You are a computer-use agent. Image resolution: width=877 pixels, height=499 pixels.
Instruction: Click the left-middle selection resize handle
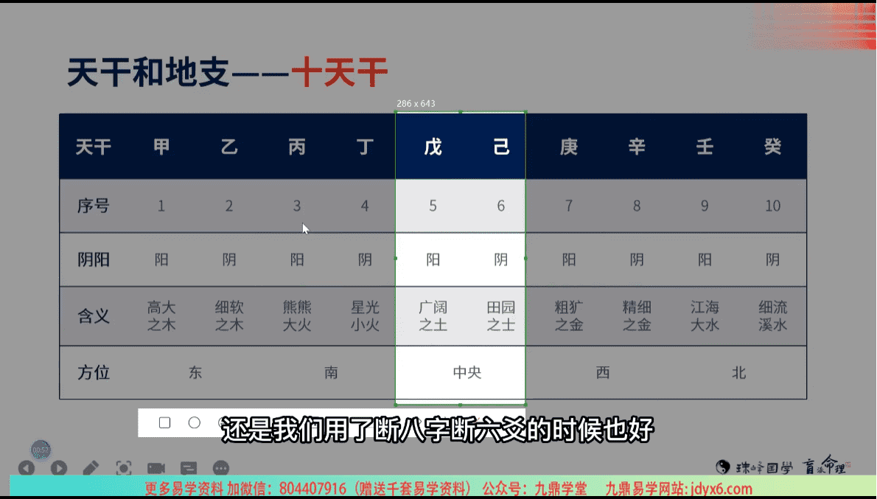[x=396, y=258]
